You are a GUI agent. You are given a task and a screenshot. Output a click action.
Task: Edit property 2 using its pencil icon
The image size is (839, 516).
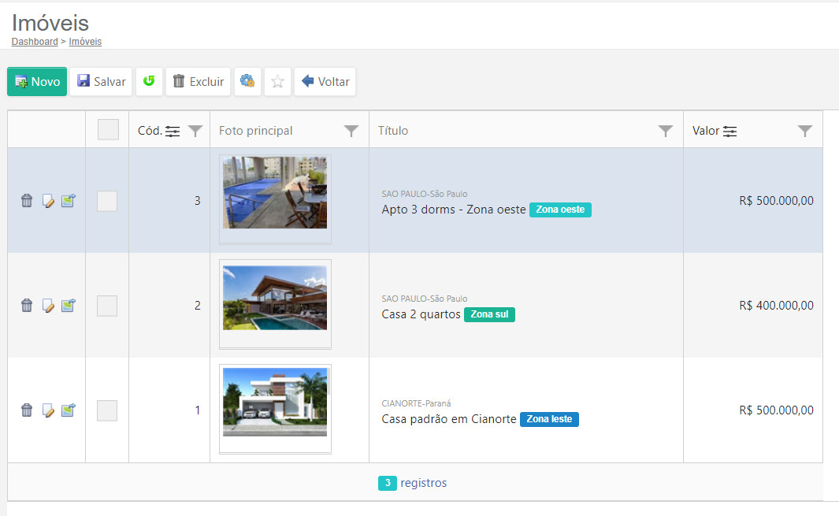coord(48,306)
